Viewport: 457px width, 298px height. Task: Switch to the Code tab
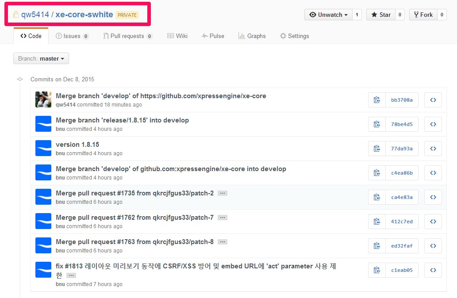pyautogui.click(x=31, y=36)
